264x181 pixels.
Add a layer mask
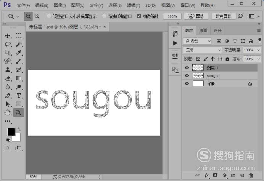(215, 175)
